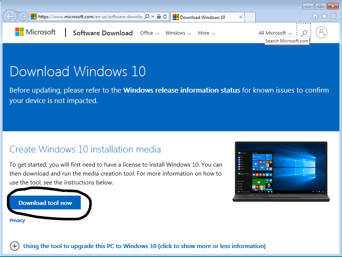342x257 pixels.
Task: Click the Search Microsoft.com magnifier icon
Action: click(x=304, y=33)
